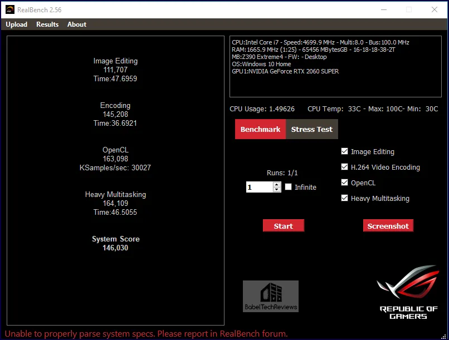Image resolution: width=449 pixels, height=340 pixels.
Task: Click the CPU:Intel Core i7 spec line
Action: (x=320, y=42)
